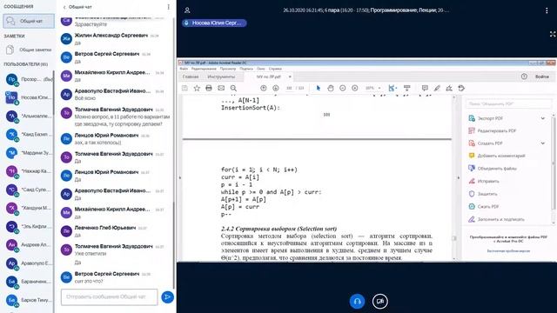Viewport: 557px width, 313px height.
Task: Click the scrolling mode icon in Acrobat
Action: point(407,89)
